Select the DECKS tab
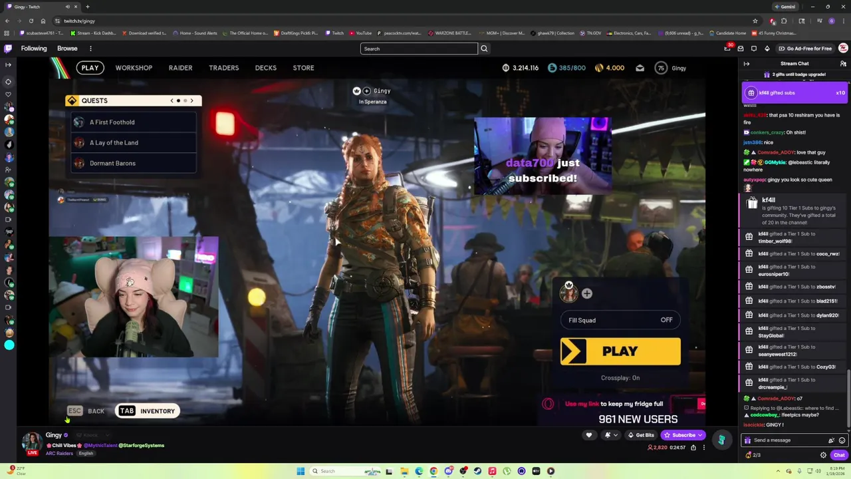Image resolution: width=851 pixels, height=479 pixels. 265,68
